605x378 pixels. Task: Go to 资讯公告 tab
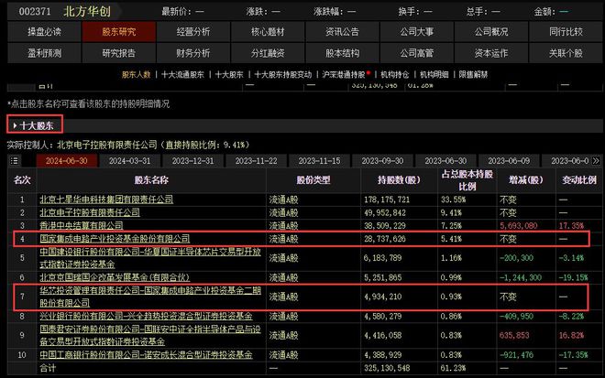(342, 32)
